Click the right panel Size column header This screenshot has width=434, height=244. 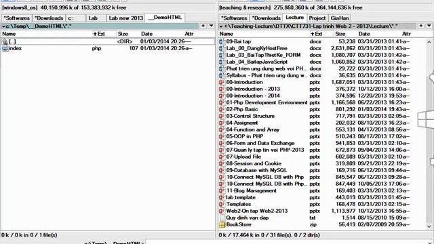[340, 34]
